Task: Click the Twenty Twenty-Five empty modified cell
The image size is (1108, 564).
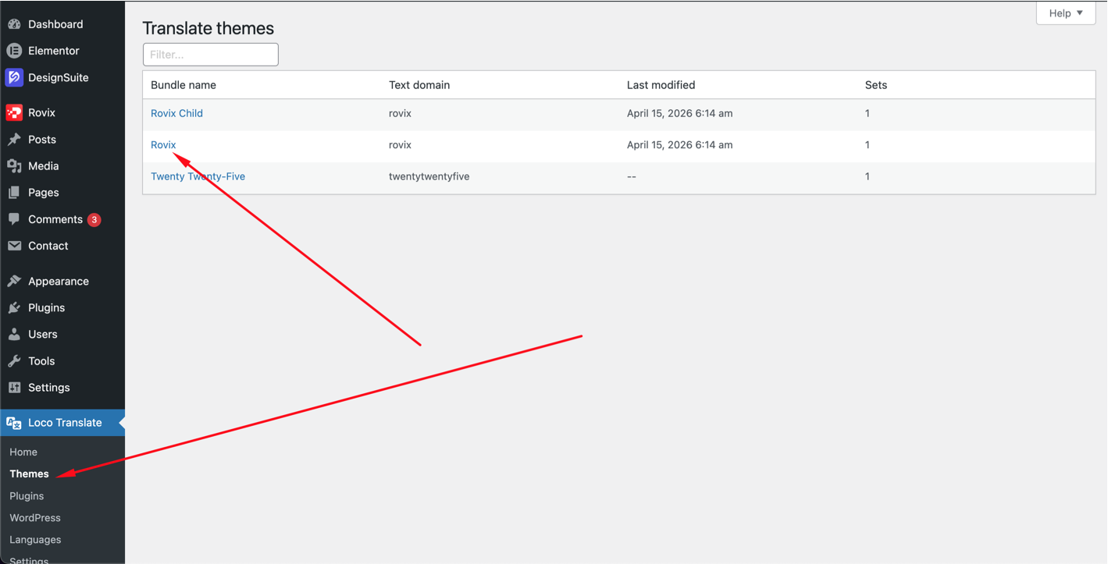Action: click(x=632, y=176)
